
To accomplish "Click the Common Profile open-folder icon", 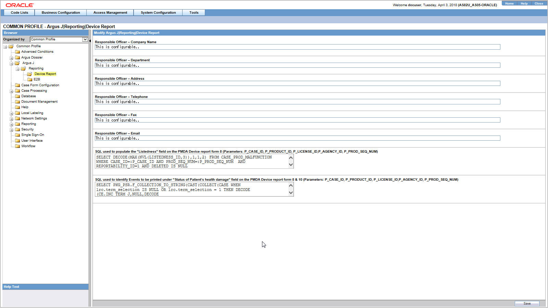I will [x=11, y=46].
